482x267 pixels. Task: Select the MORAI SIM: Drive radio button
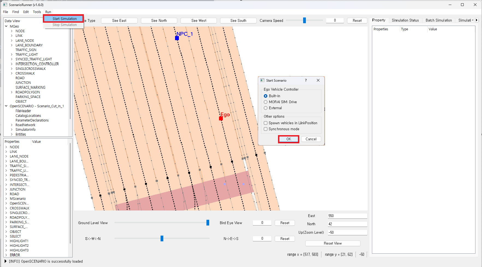[265, 102]
